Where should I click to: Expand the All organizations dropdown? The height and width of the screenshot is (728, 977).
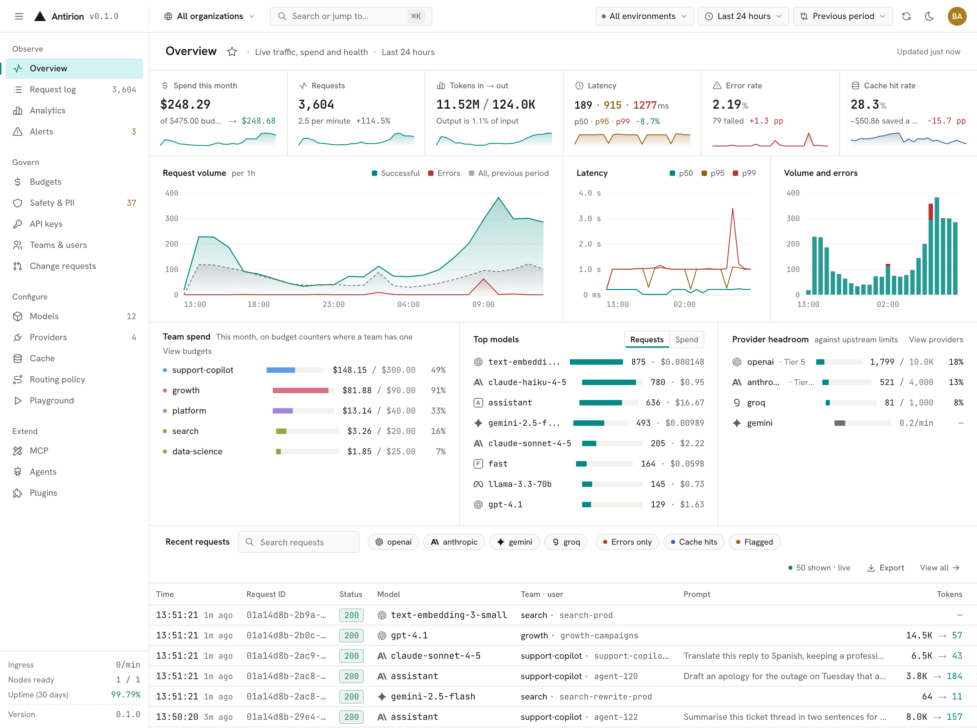(x=209, y=16)
